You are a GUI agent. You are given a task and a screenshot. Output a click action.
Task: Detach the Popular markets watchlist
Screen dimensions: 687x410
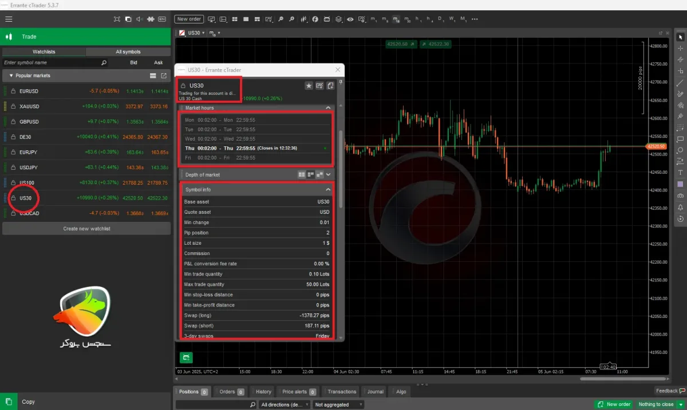[164, 75]
